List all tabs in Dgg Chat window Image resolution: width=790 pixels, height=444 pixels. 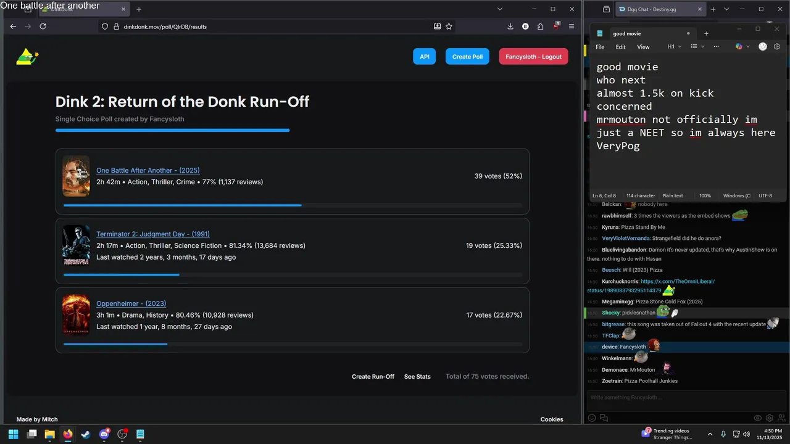726,9
